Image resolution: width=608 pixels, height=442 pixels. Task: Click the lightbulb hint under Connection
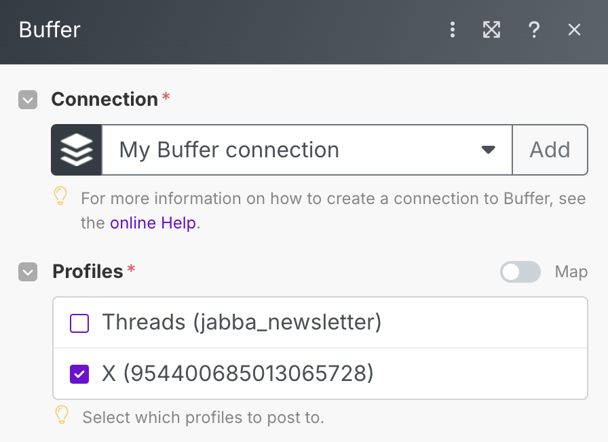click(x=60, y=196)
